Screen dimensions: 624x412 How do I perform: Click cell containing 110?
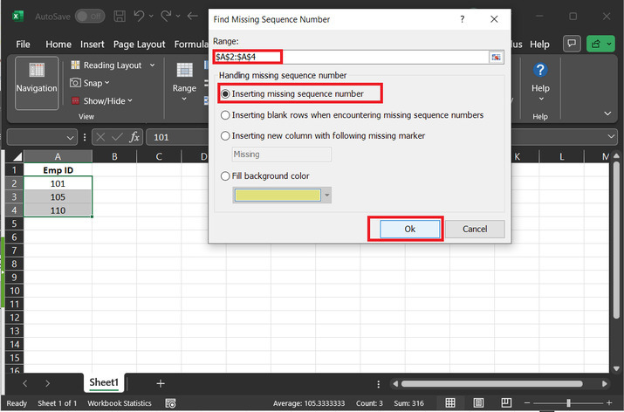click(x=58, y=210)
